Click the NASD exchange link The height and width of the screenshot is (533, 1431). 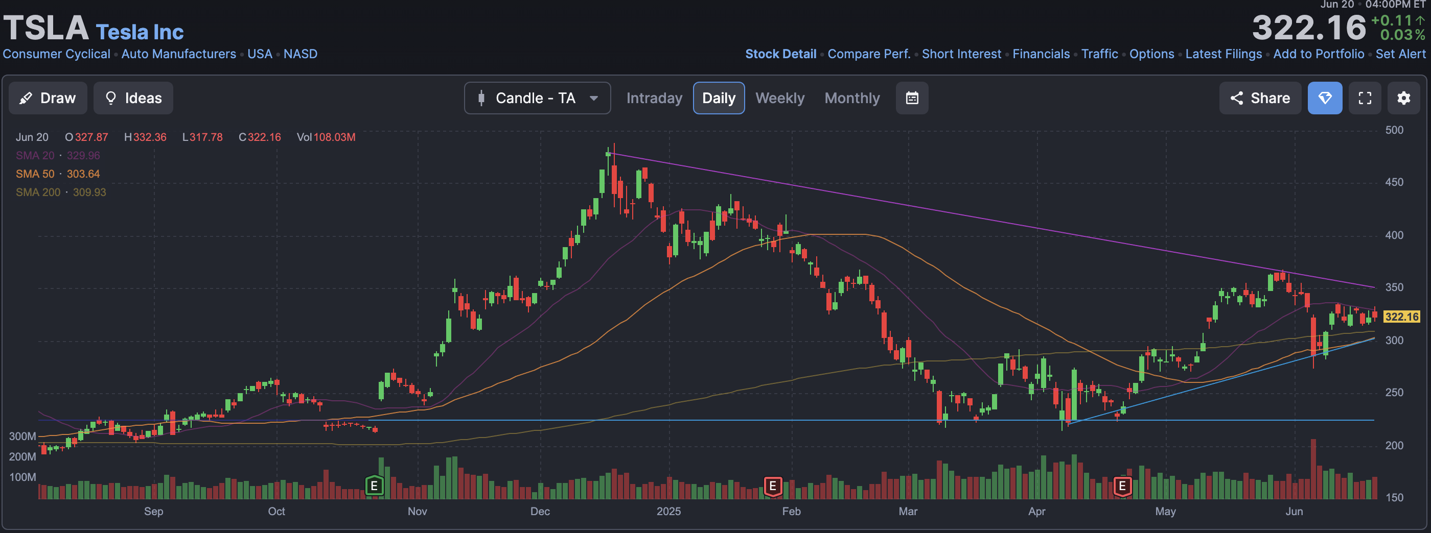[x=301, y=54]
